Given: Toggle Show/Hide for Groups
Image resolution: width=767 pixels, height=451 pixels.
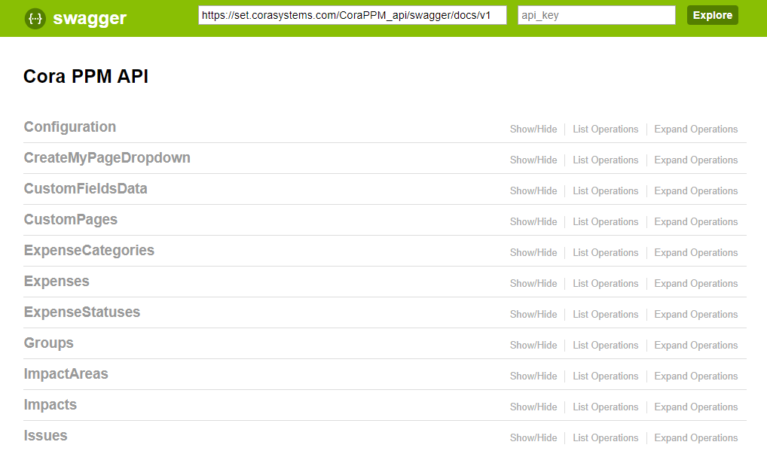Looking at the screenshot, I should pyautogui.click(x=533, y=345).
